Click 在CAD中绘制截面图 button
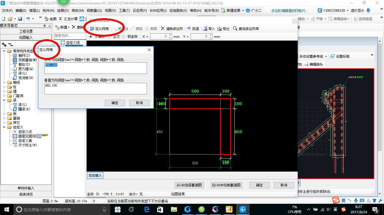 [226, 185]
